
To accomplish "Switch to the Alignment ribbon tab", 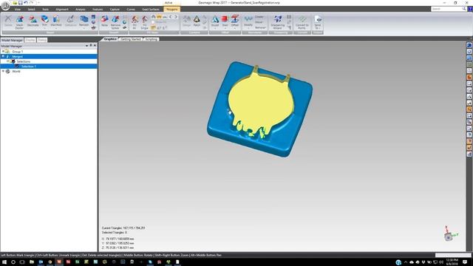I will coord(62,10).
